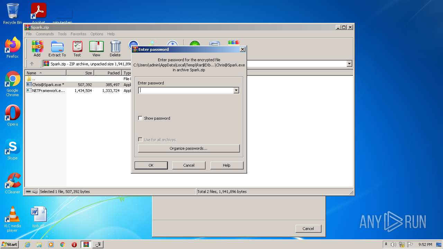Show hidden tray icons arrow
Viewport: 443px width, 249px height.
[386, 245]
